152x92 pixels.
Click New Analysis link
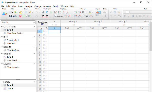pyautogui.click(x=13, y=50)
